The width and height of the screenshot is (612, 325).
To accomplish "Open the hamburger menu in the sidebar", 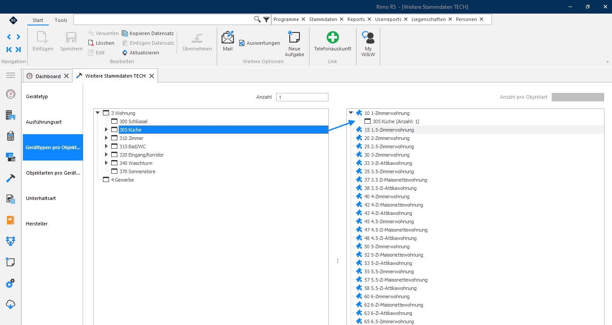I will coord(11,75).
